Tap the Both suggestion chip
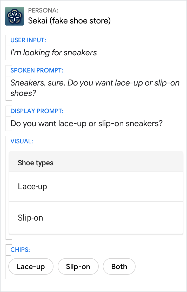 tap(119, 267)
